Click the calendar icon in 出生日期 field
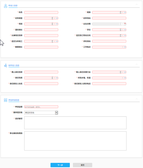Image resolution: width=143 pixels, height=168 pixels. point(125,24)
